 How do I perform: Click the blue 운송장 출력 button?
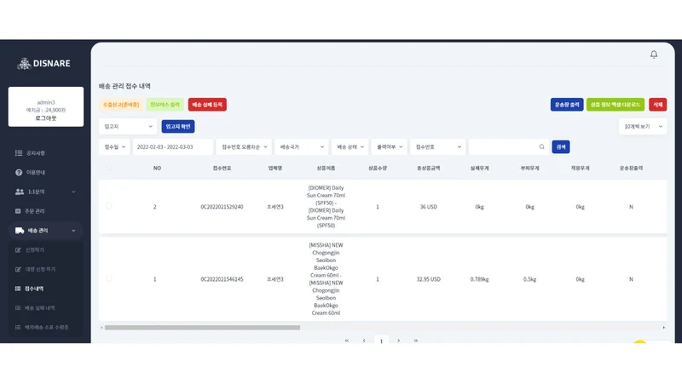[567, 105]
